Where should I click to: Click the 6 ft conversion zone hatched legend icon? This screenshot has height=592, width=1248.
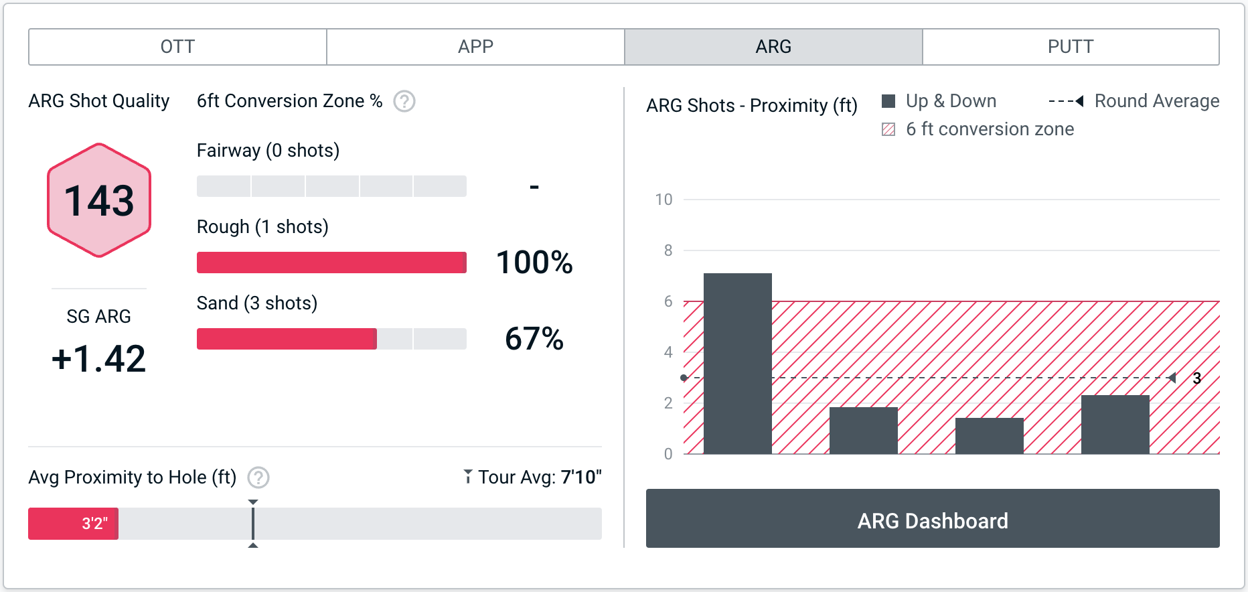click(x=888, y=129)
